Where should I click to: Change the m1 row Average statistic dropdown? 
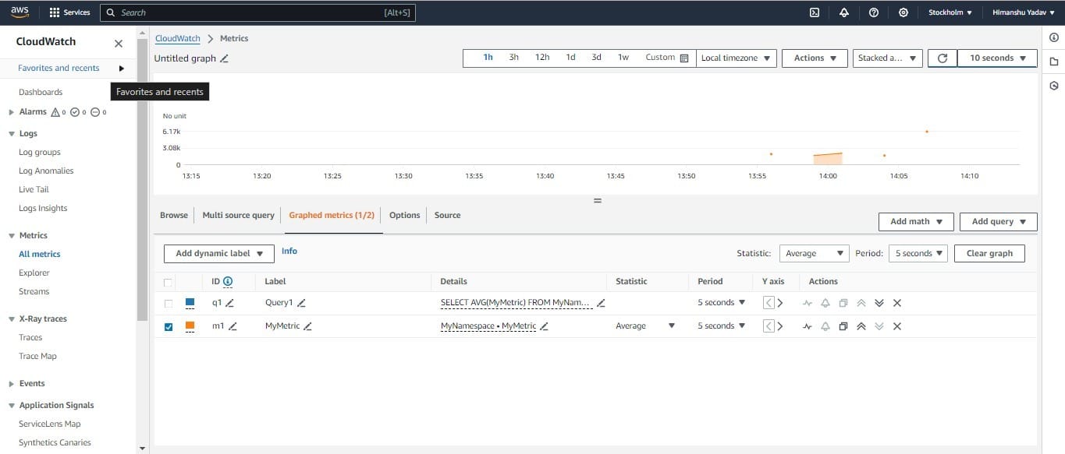click(x=645, y=326)
